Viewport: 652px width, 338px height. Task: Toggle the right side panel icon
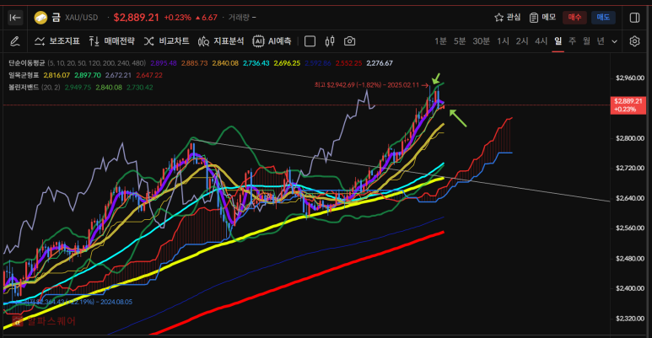pyautogui.click(x=634, y=18)
